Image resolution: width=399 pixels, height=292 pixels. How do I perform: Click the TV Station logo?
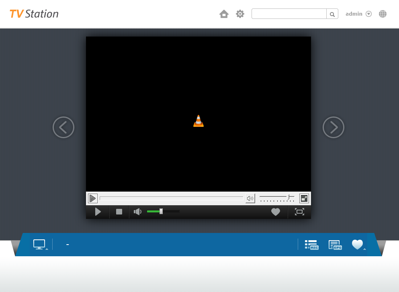pos(34,14)
